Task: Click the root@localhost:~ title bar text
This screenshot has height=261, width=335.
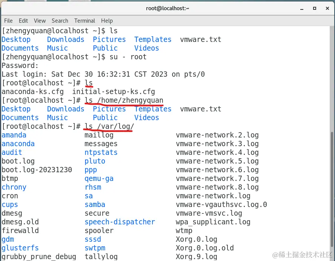Action: 167,8
